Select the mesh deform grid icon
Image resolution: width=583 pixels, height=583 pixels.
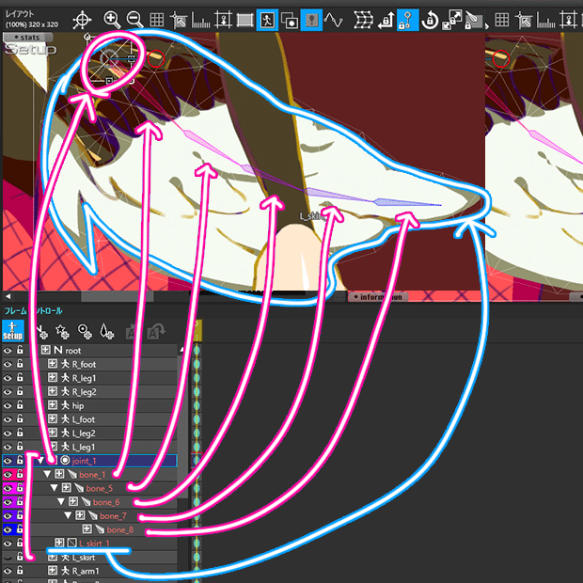tap(363, 20)
